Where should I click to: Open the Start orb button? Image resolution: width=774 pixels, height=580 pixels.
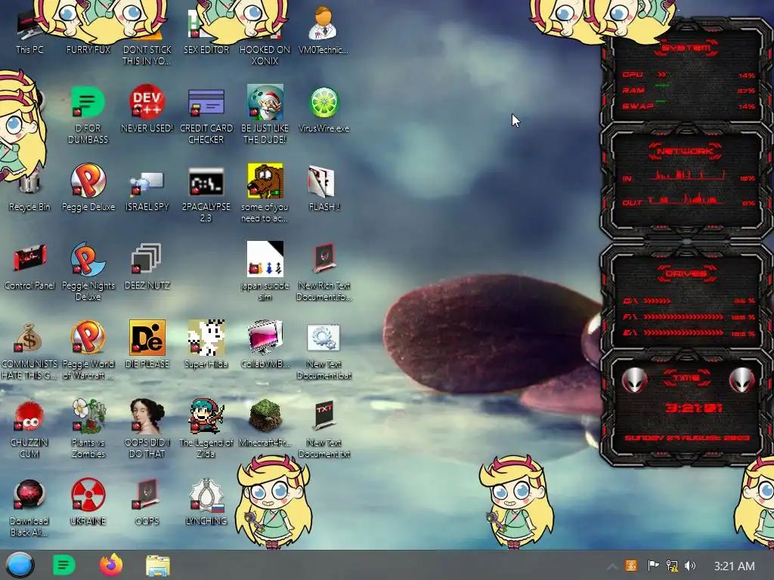(20, 565)
